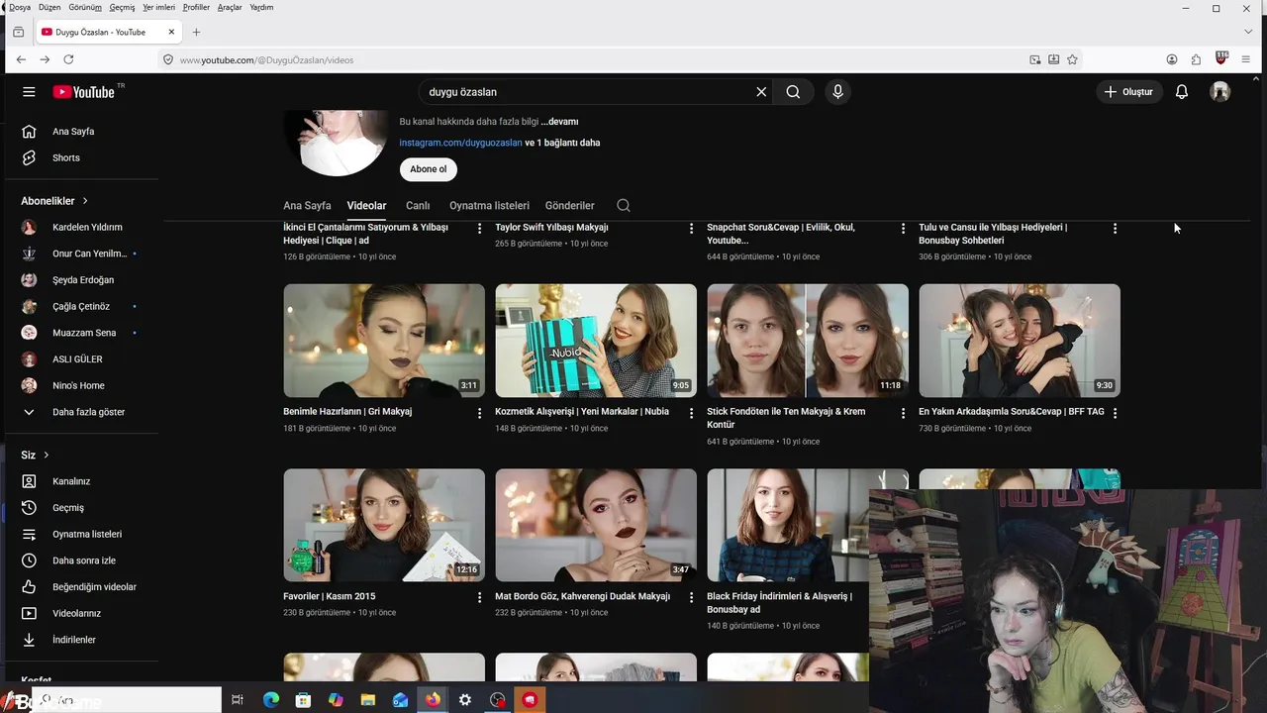Open the Geçmiş browser menu
The height and width of the screenshot is (713, 1267).
[x=122, y=7]
